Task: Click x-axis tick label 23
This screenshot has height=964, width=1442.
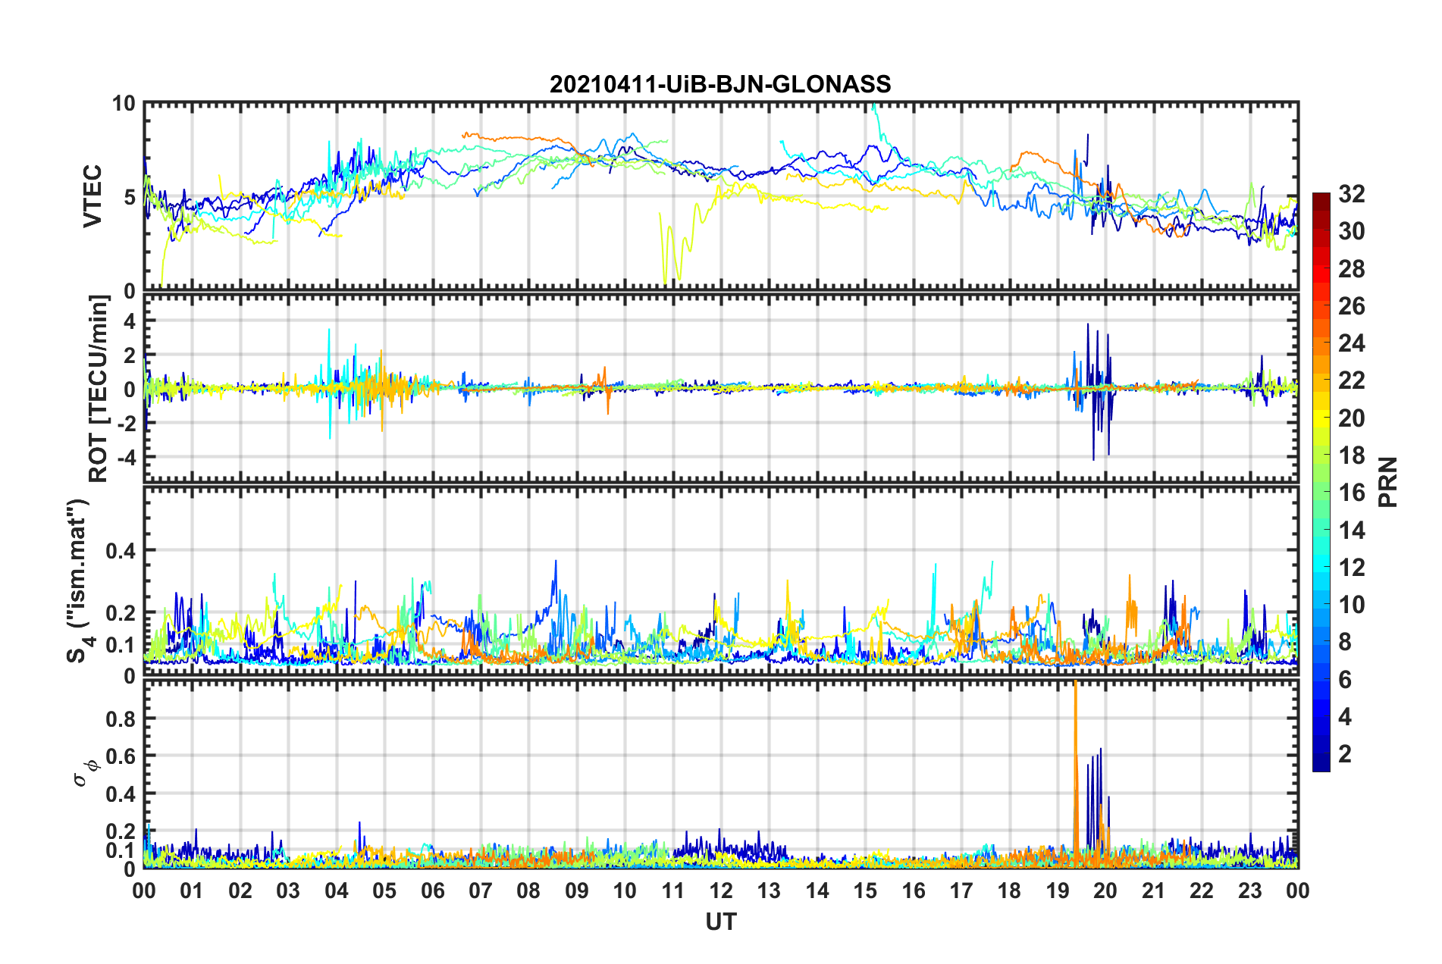Action: click(x=1250, y=890)
